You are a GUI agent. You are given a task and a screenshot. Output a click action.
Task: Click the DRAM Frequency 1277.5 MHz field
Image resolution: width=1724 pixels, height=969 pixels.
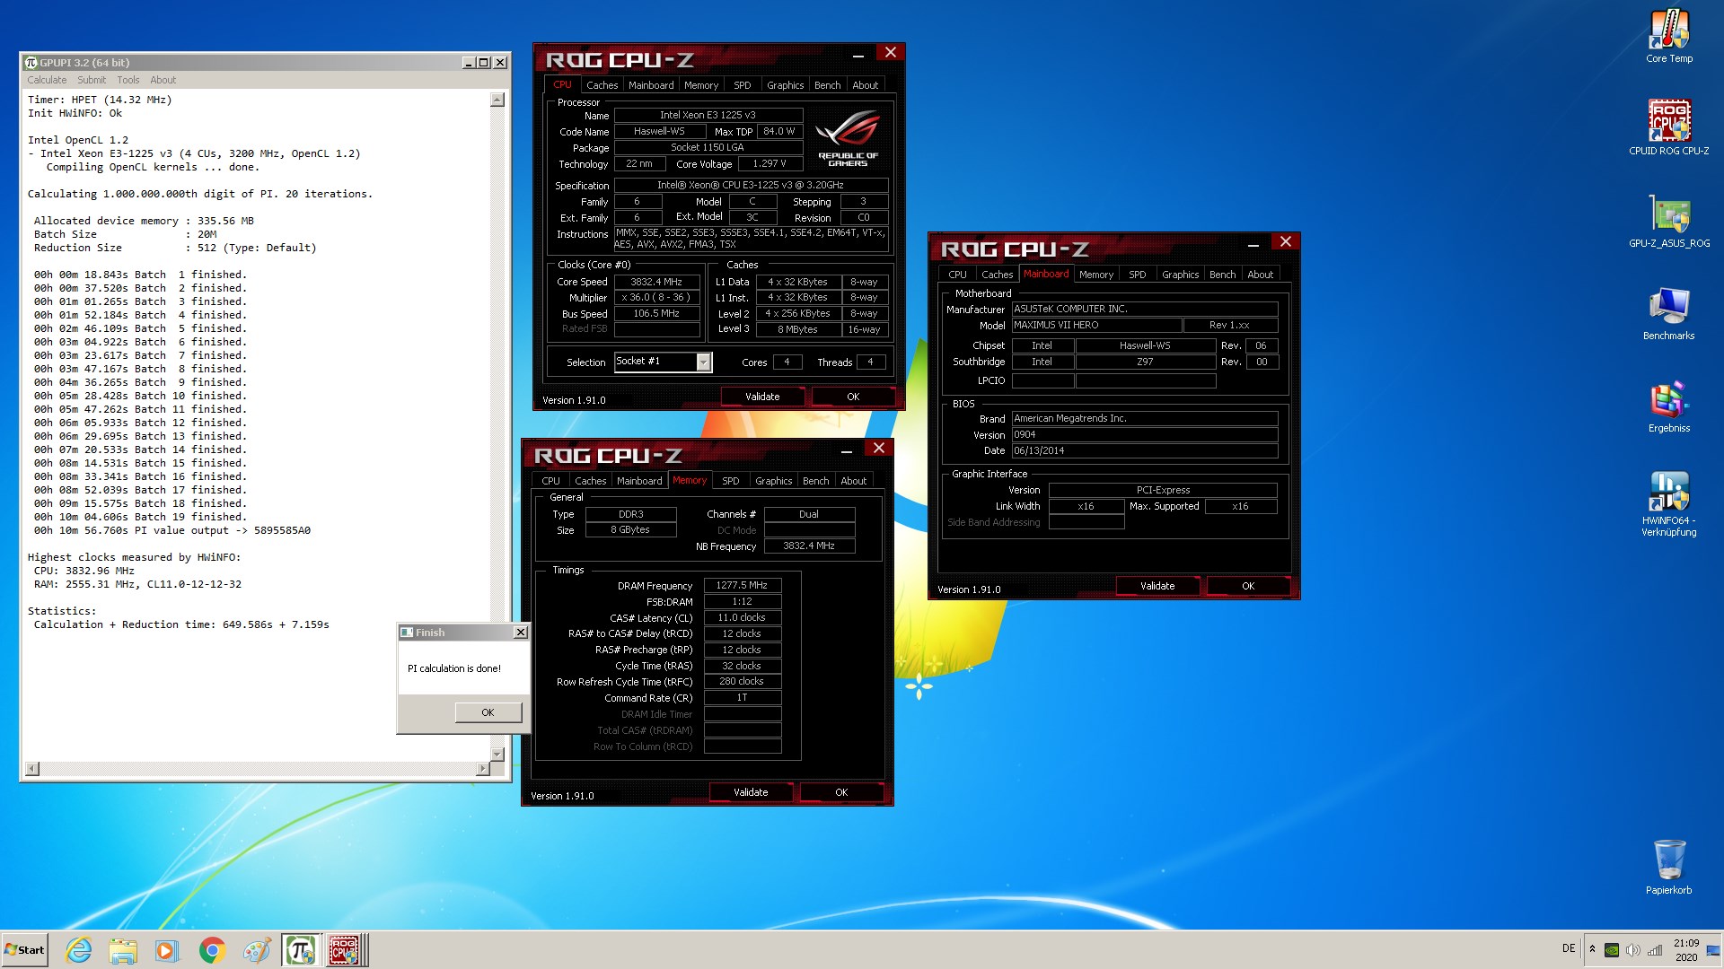(742, 585)
